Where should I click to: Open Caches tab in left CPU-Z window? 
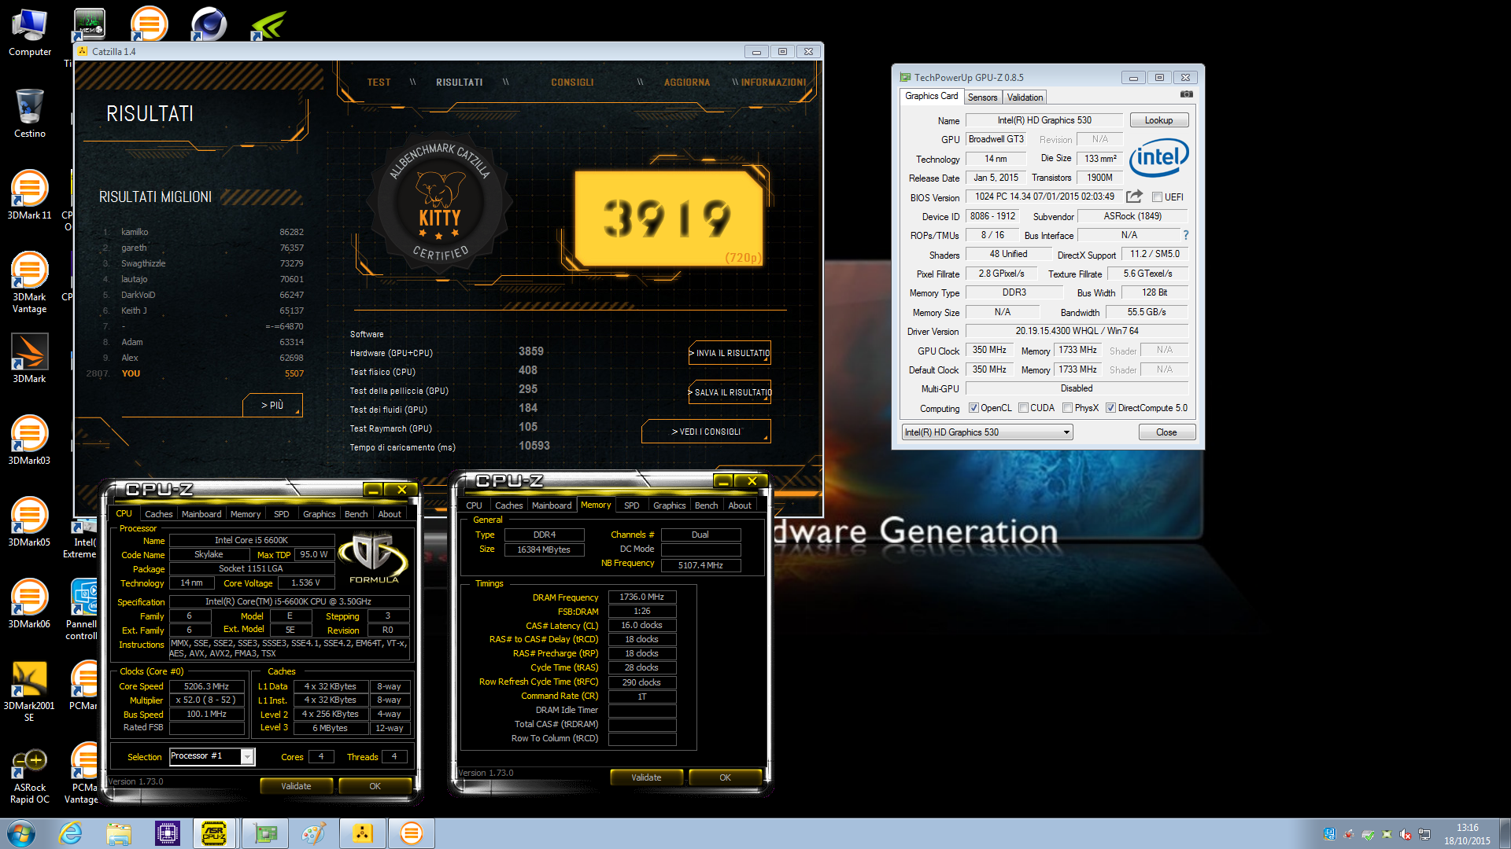(158, 514)
